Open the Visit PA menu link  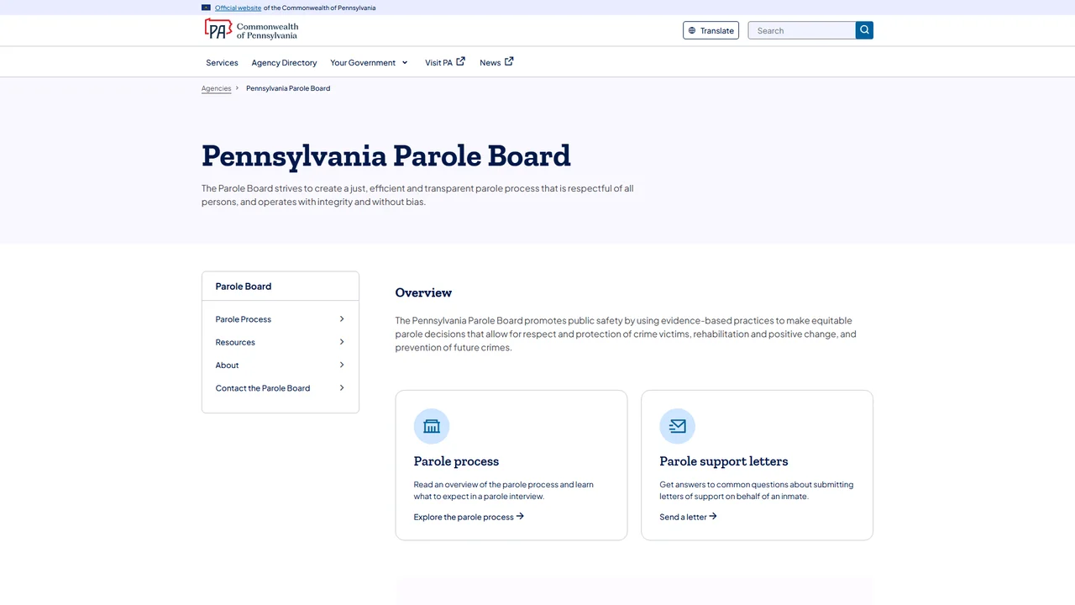click(444, 62)
